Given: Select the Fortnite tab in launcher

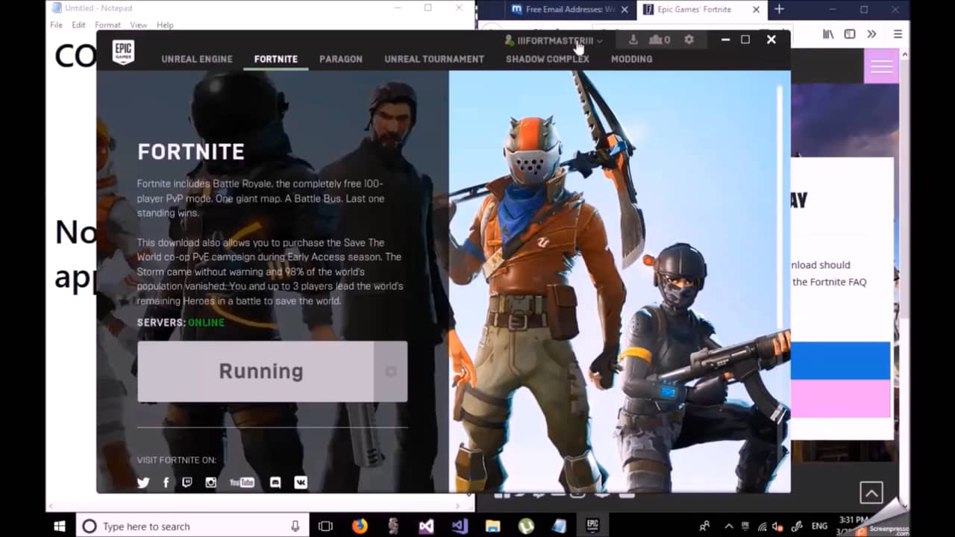Looking at the screenshot, I should 276,59.
